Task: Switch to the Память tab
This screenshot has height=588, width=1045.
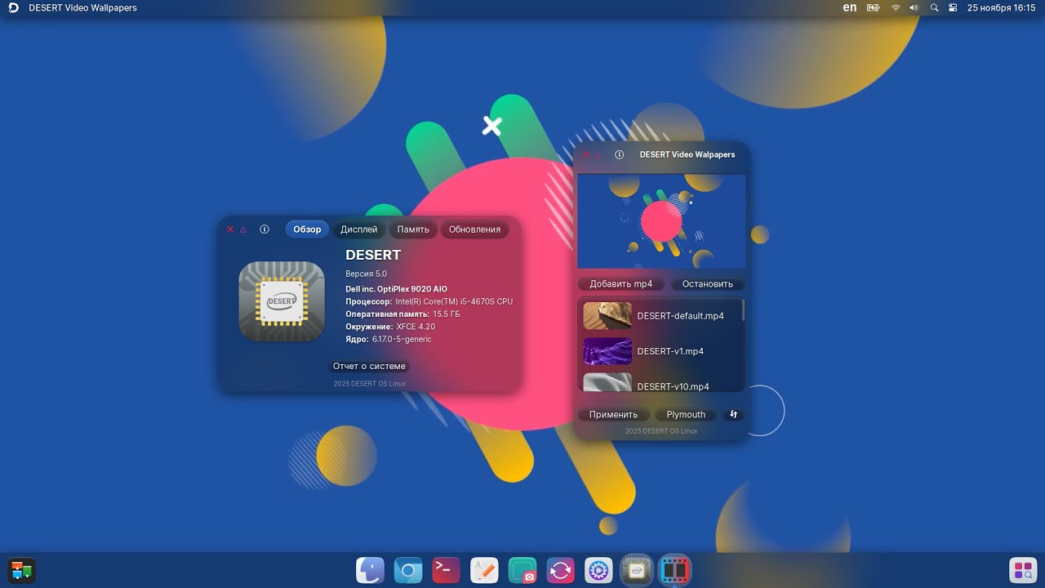Action: (413, 229)
